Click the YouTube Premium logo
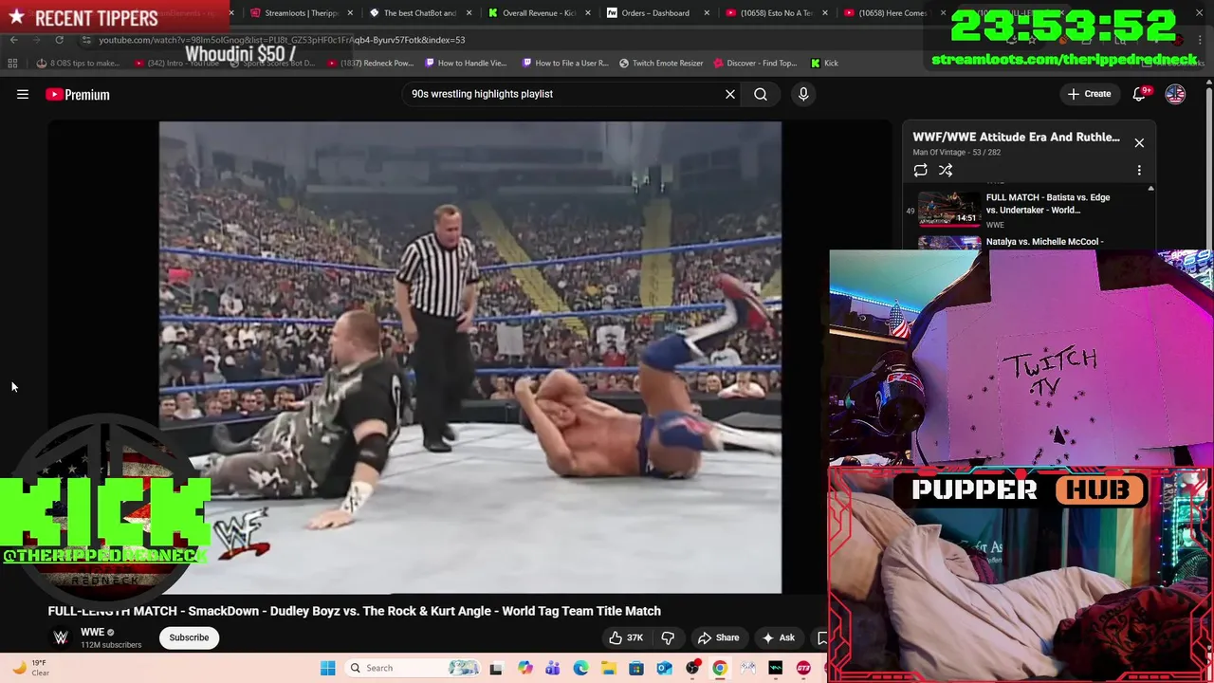Viewport: 1214px width, 683px height. 78,94
